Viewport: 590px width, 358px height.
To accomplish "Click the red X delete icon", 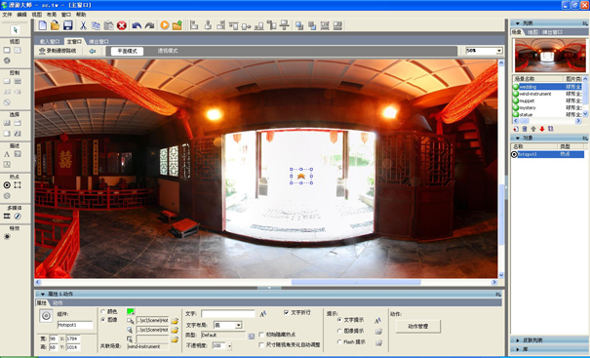I will [122, 25].
